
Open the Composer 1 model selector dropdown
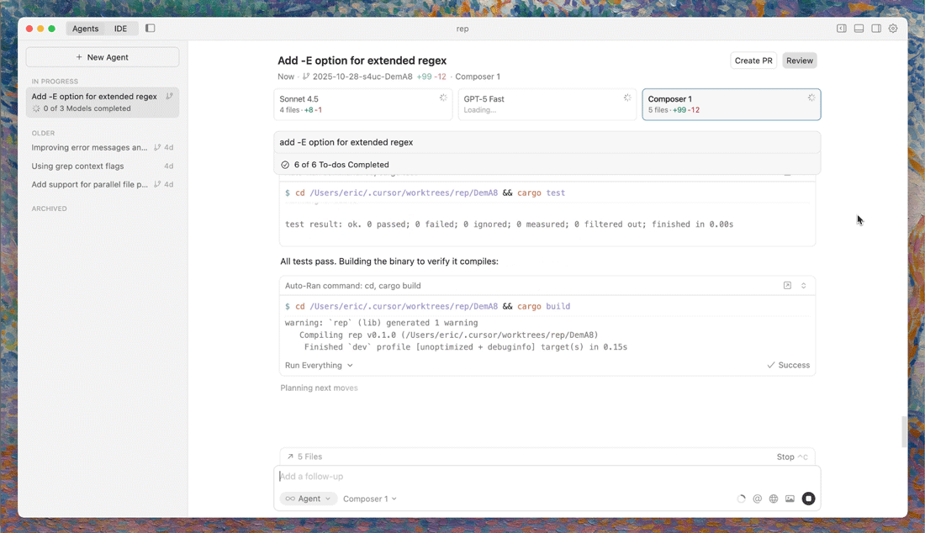pos(369,499)
